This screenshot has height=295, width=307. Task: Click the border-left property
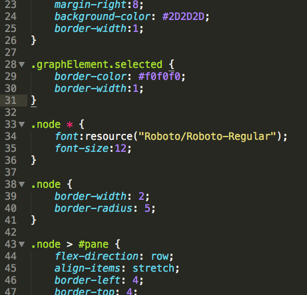tap(87, 280)
